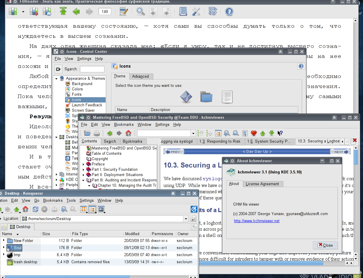The width and height of the screenshot is (363, 278).
Task: Rotate text icon in FBReader toolbar
Action: pyautogui.click(x=213, y=12)
